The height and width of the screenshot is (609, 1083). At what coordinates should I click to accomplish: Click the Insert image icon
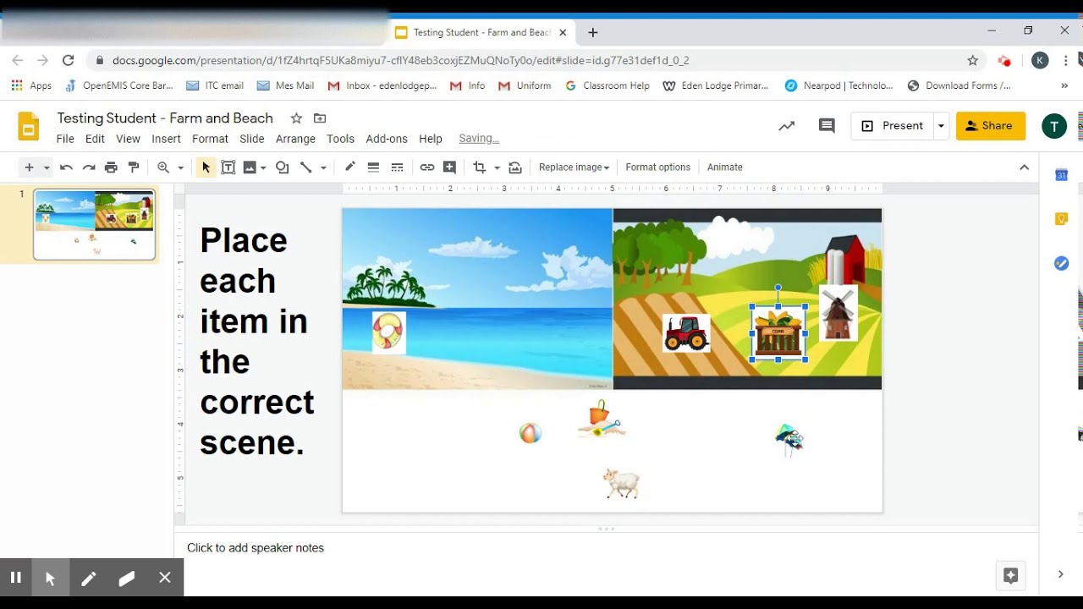pos(250,167)
